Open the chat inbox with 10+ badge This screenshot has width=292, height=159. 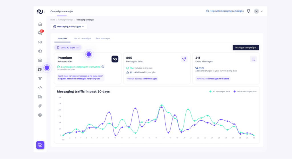[x=40, y=33]
